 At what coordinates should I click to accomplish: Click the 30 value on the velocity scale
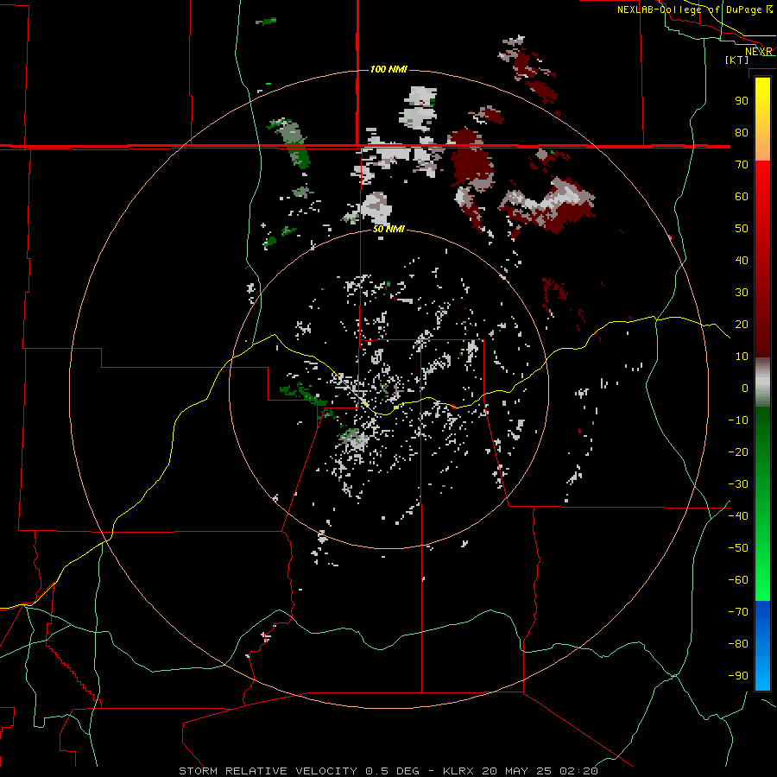coord(742,293)
